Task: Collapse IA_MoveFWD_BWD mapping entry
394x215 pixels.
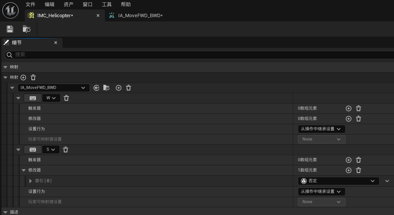Action: tap(12, 88)
